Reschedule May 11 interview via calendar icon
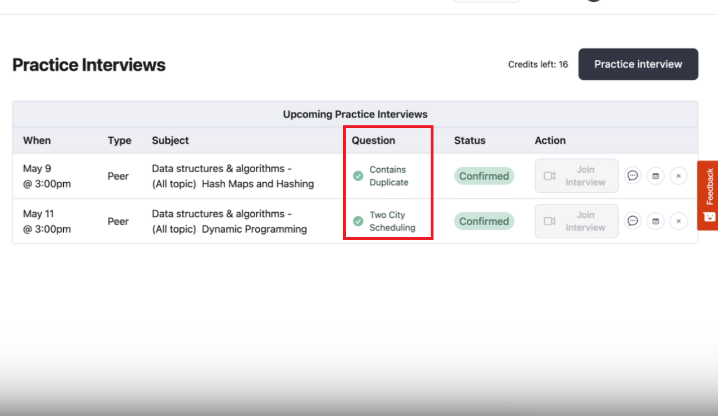Screen dimensions: 718x416 coord(655,221)
